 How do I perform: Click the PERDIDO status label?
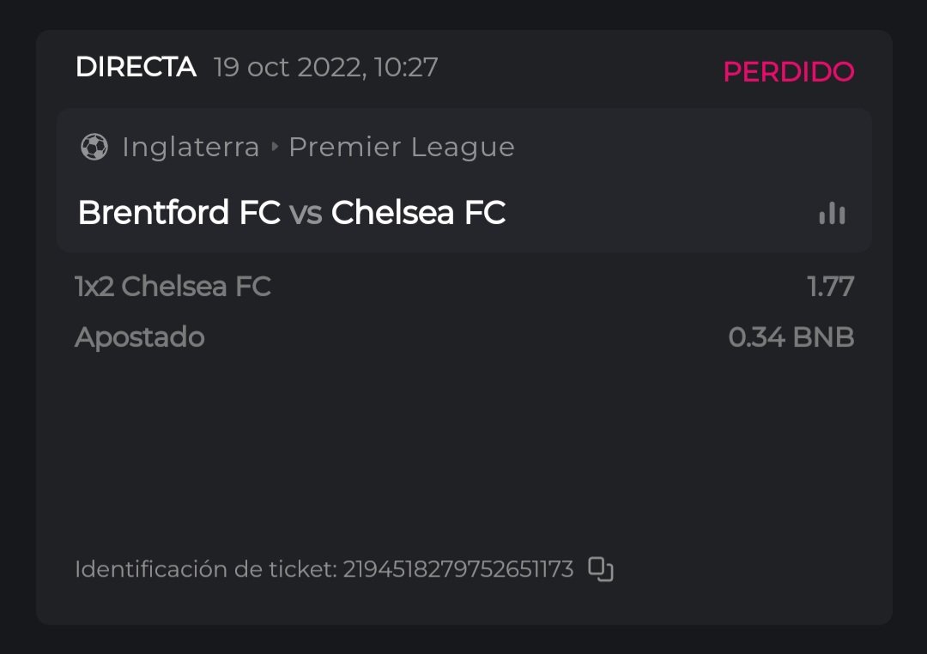(x=788, y=72)
